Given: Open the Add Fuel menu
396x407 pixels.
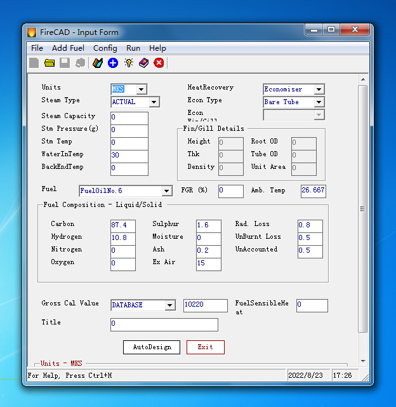Looking at the screenshot, I should tap(68, 48).
